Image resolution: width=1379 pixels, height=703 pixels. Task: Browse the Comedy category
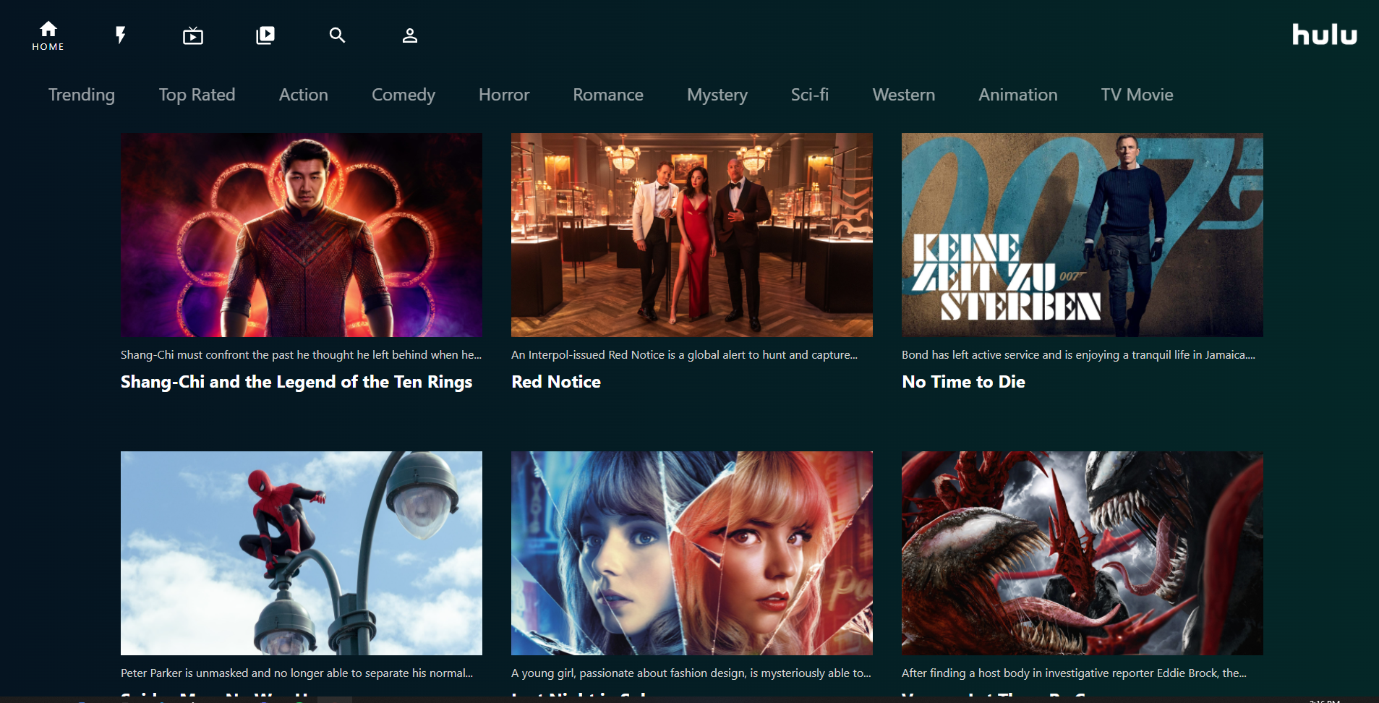(403, 95)
